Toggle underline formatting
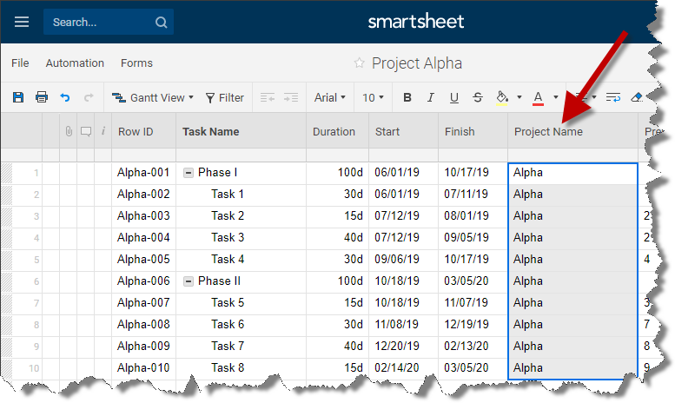This screenshot has width=675, height=403. point(453,98)
